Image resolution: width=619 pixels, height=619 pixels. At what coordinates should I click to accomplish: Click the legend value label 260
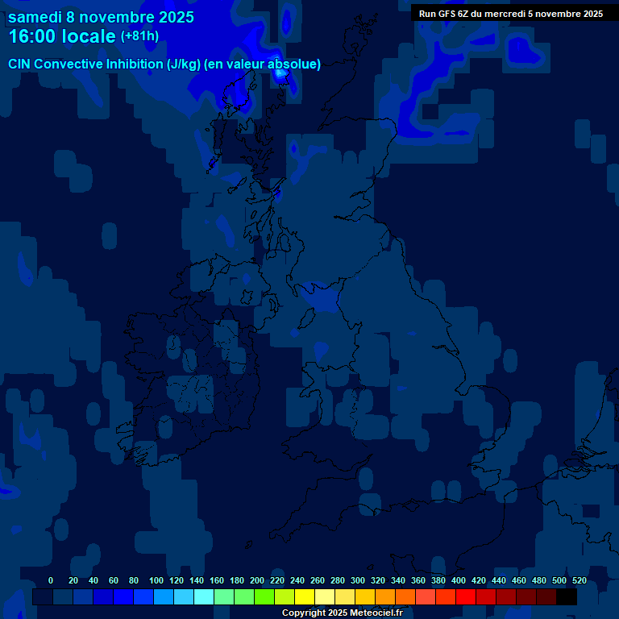tap(318, 580)
